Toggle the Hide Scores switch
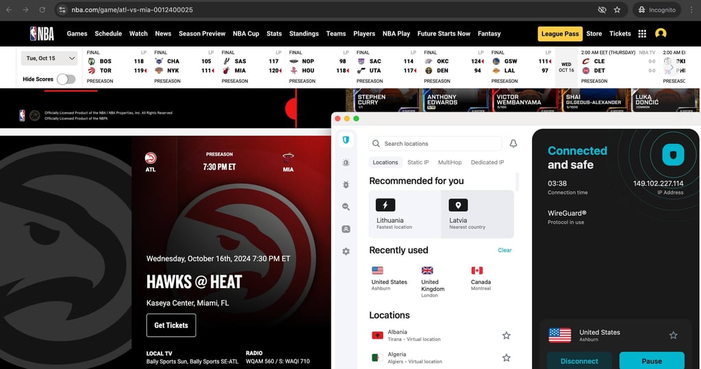This screenshot has height=369, width=701. tap(66, 79)
